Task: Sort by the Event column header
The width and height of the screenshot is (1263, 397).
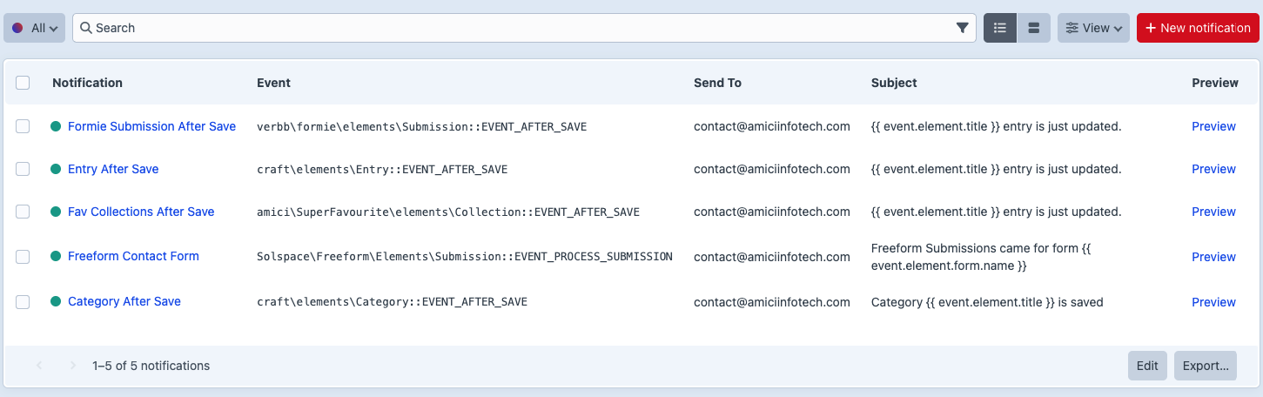Action: click(x=273, y=83)
